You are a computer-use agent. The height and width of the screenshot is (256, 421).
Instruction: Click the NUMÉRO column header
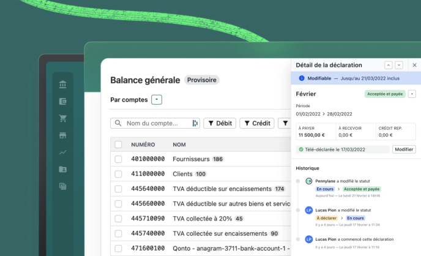click(x=143, y=145)
